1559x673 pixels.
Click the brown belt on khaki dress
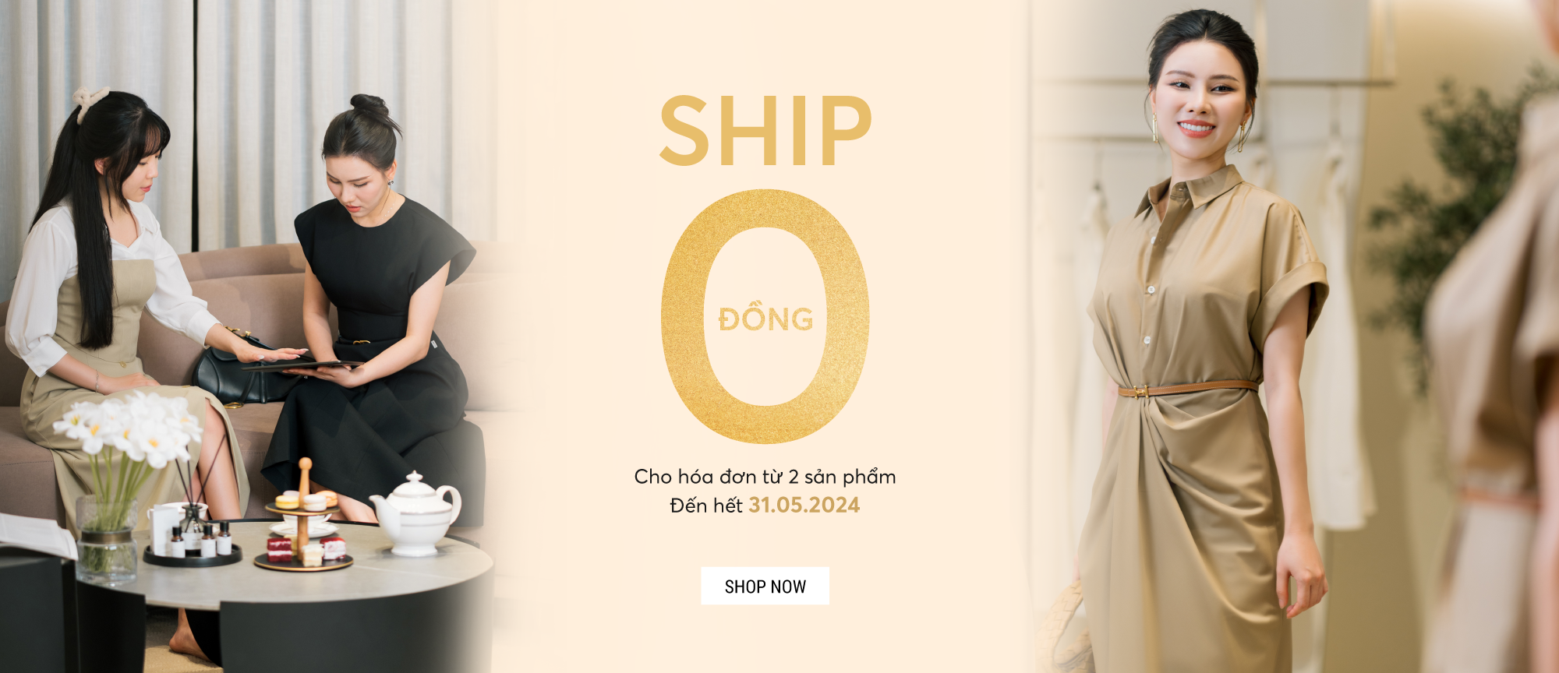[x=1187, y=388]
